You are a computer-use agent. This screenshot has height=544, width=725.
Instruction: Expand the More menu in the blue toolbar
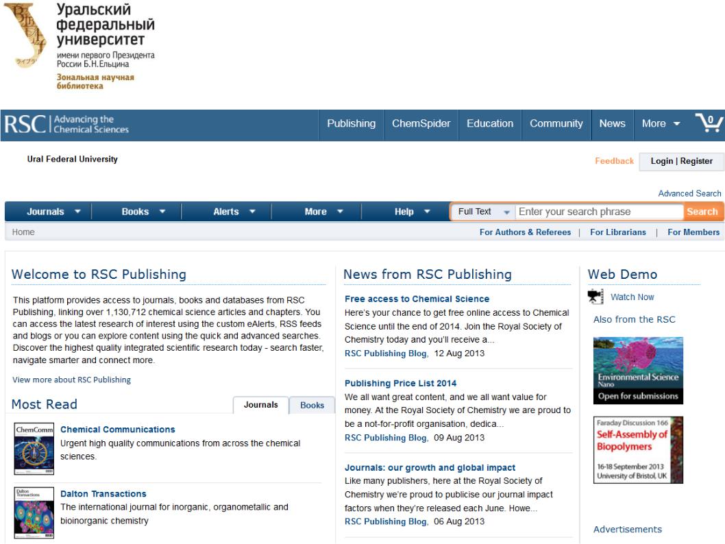pos(323,212)
